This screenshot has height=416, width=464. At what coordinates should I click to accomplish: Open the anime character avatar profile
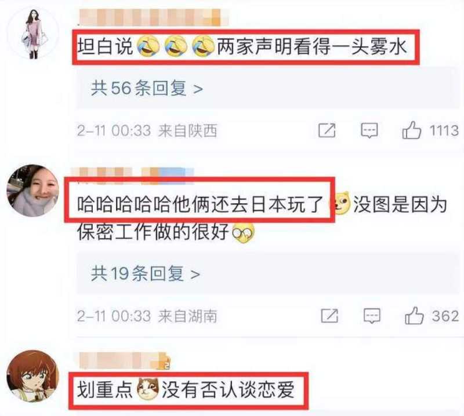(33, 376)
